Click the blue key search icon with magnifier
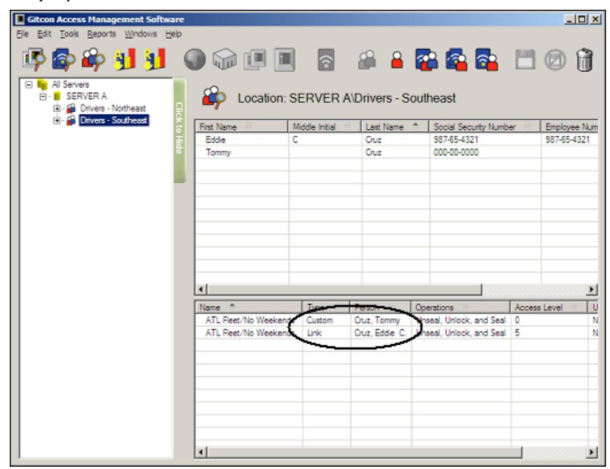 (x=64, y=60)
